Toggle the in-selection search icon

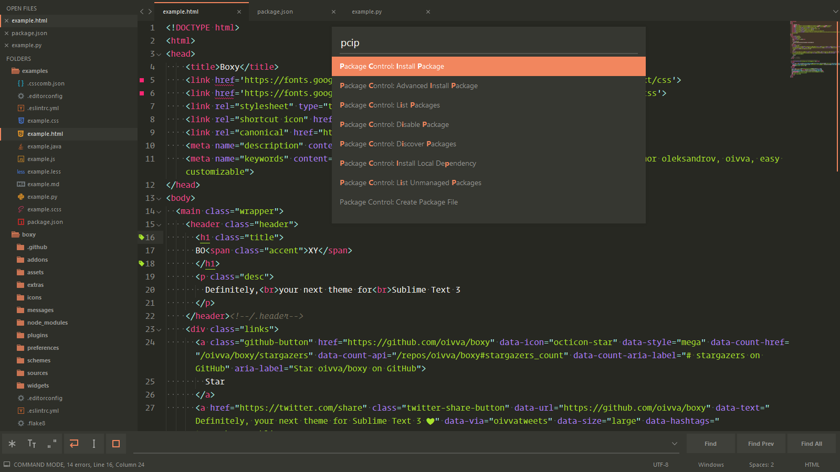pyautogui.click(x=93, y=443)
